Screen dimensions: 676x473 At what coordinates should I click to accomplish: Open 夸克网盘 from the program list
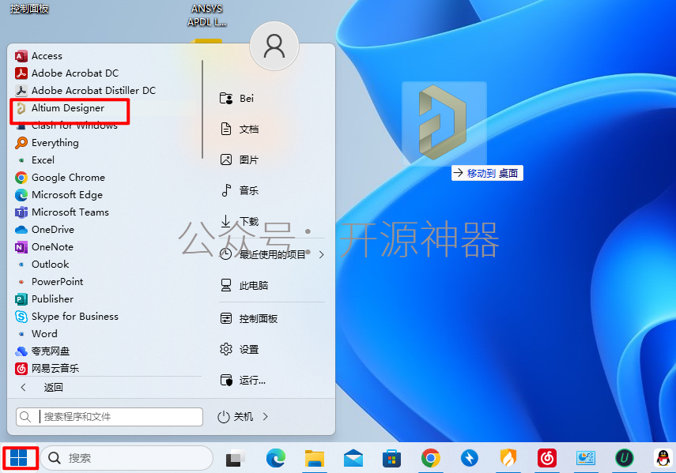[43, 351]
